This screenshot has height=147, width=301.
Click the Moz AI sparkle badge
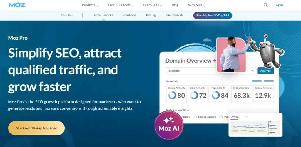(x=169, y=125)
